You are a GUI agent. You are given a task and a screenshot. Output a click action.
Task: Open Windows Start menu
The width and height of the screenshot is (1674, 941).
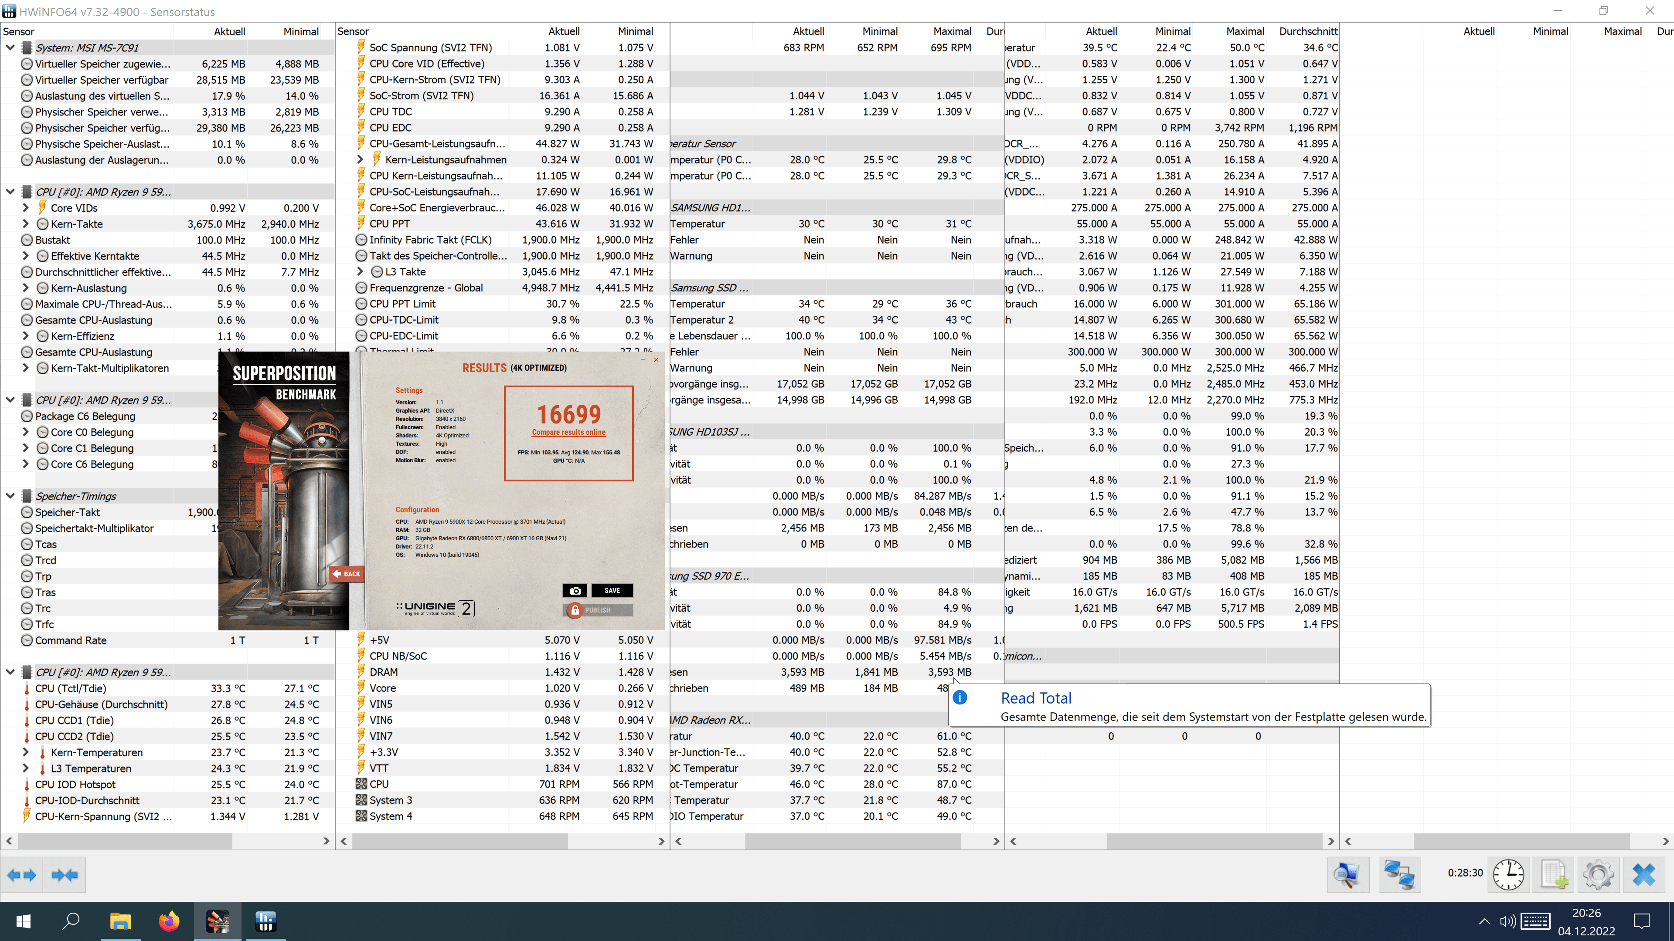click(x=24, y=921)
